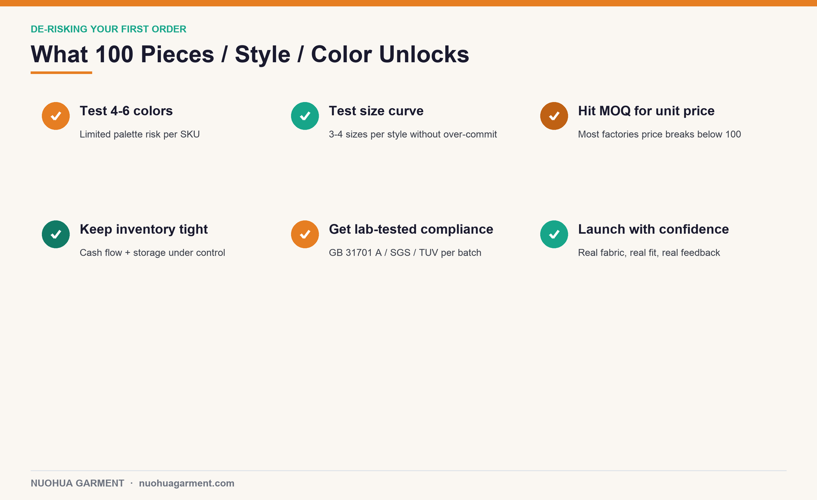The height and width of the screenshot is (500, 817).
Task: Click the brown checkmark beside Hit MOQ for unit price
Action: pyautogui.click(x=554, y=116)
